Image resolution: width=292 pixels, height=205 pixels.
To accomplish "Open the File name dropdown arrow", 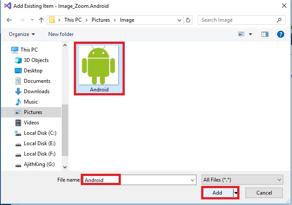I will click(192, 180).
